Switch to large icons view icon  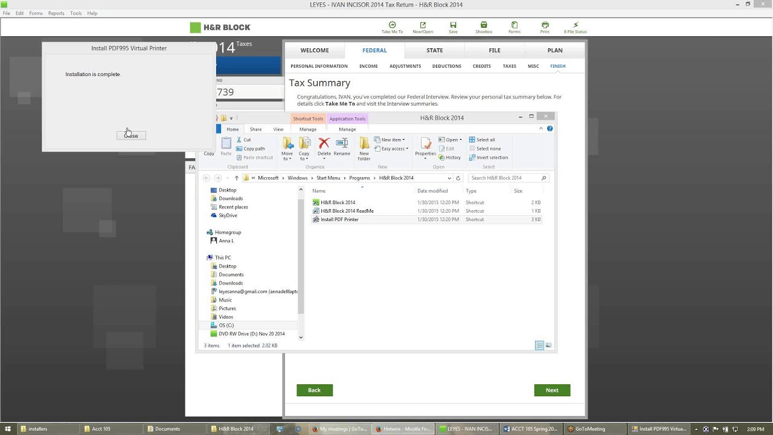pyautogui.click(x=548, y=346)
